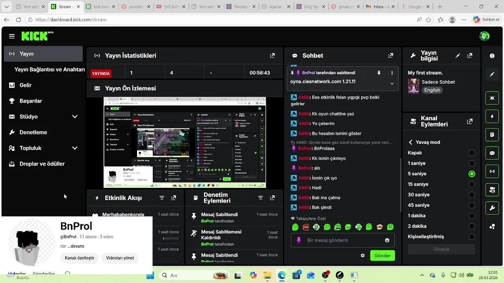Open the filter list in Denetim Eylemleri
The height and width of the screenshot is (283, 504).
pyautogui.click(x=260, y=198)
